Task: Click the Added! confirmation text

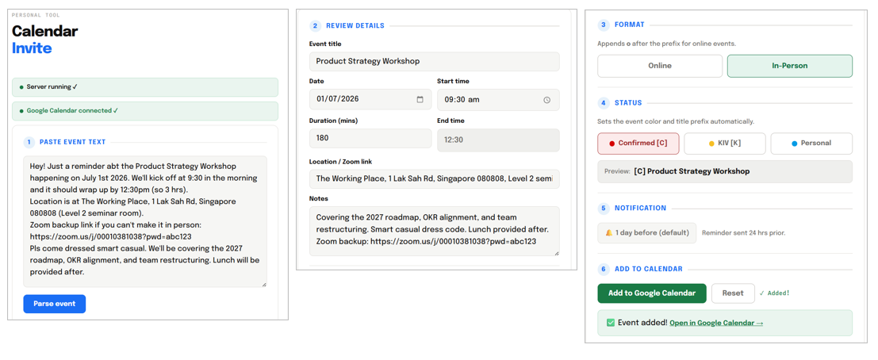Action: [774, 293]
